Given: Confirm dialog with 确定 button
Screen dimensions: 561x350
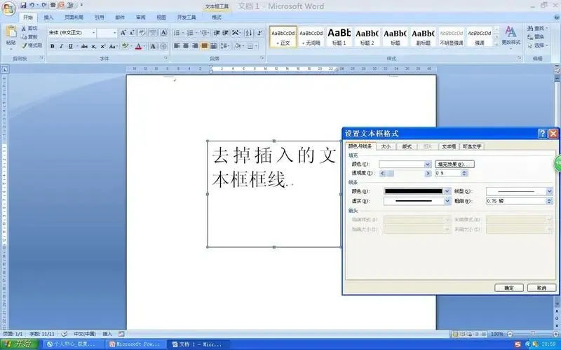Looking at the screenshot, I should coord(509,288).
